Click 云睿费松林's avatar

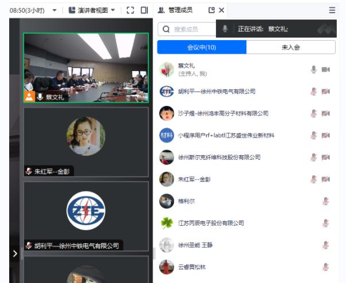point(167,267)
